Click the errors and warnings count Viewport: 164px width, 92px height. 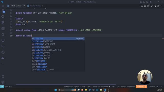coord(8,87)
